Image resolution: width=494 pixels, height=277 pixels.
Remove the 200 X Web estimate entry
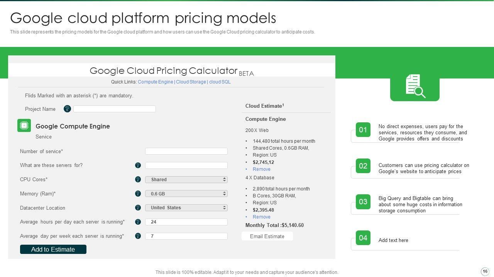pos(261,169)
